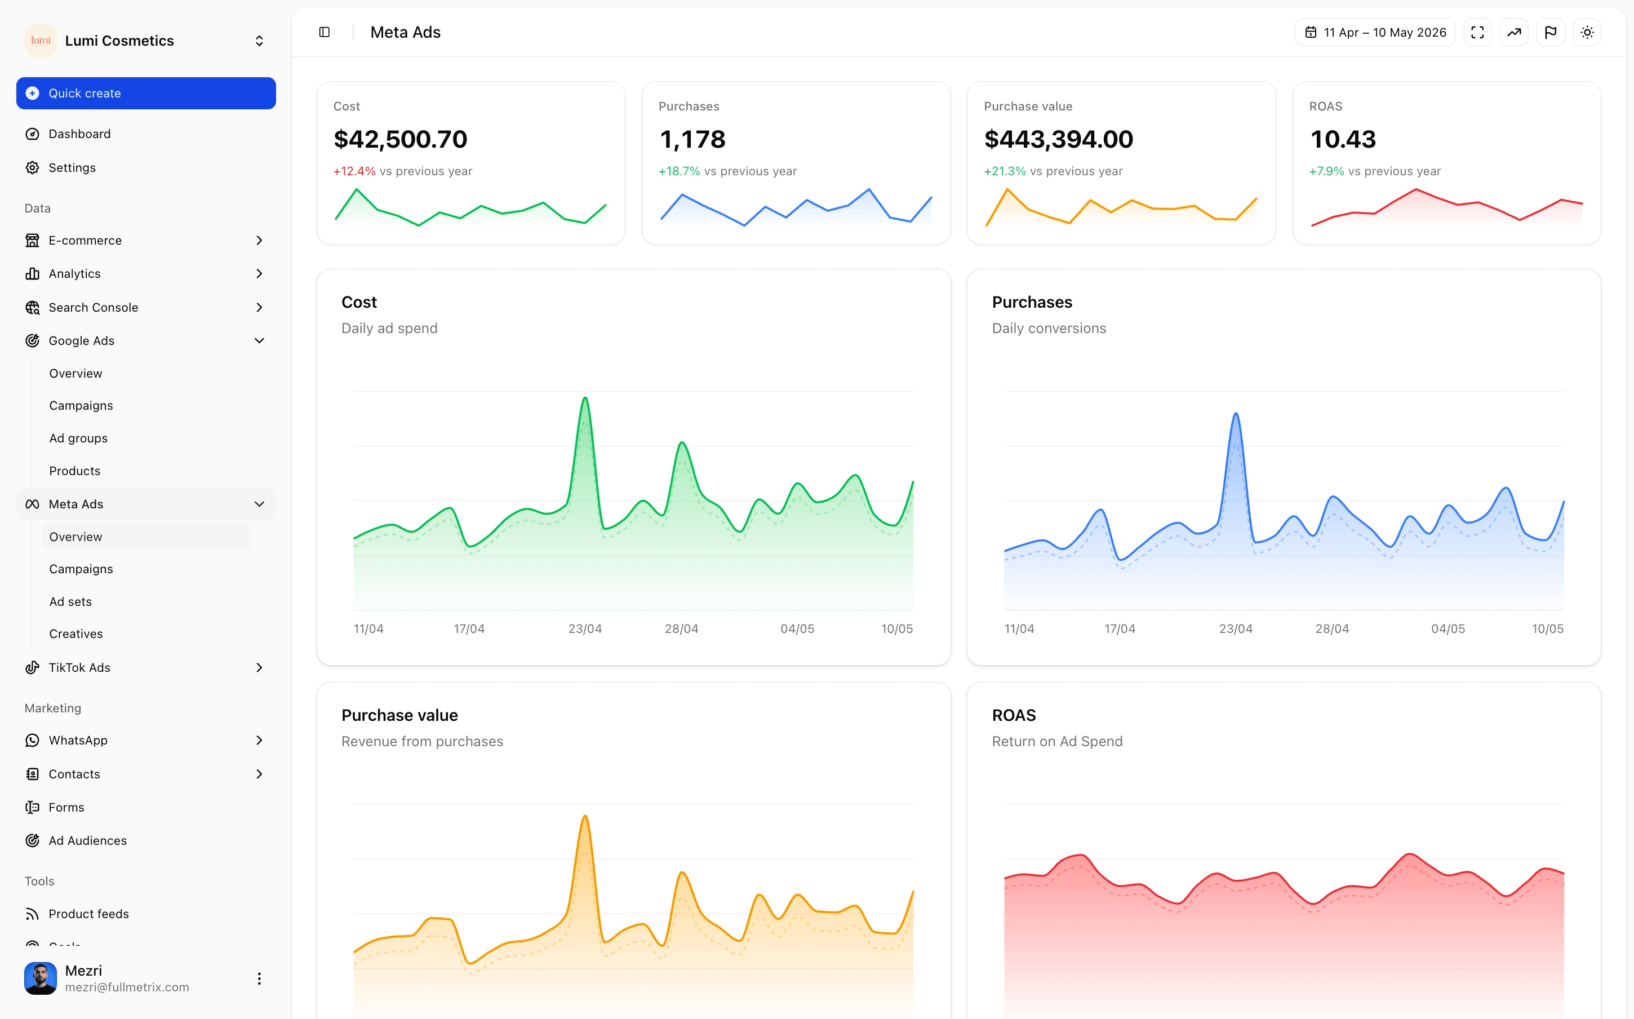Click the Settings gear icon
This screenshot has width=1634, height=1019.
[x=32, y=168]
